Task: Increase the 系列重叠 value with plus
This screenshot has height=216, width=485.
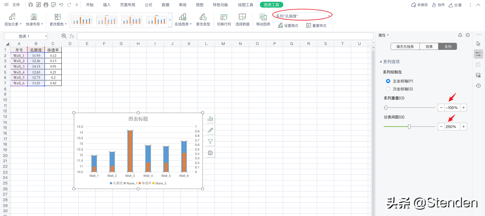Action: tap(464, 108)
